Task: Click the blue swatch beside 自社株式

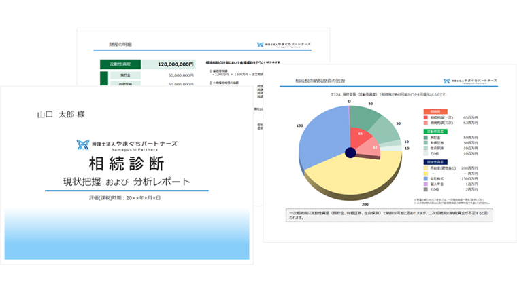Action: [x=426, y=178]
